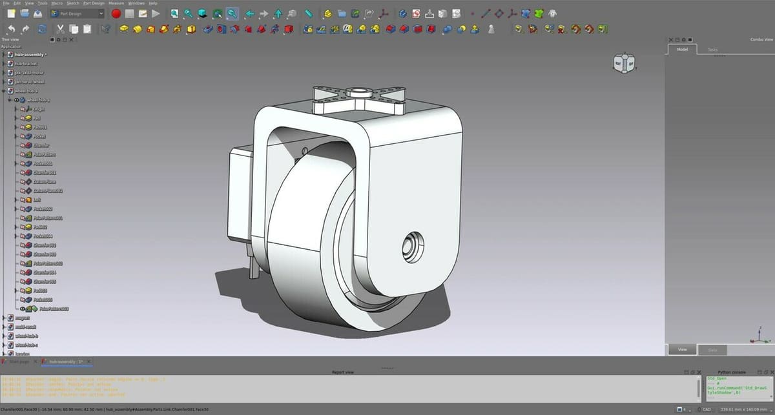Screen dimensions: 775x415
Task: Open the Macro menu
Action: pos(57,3)
